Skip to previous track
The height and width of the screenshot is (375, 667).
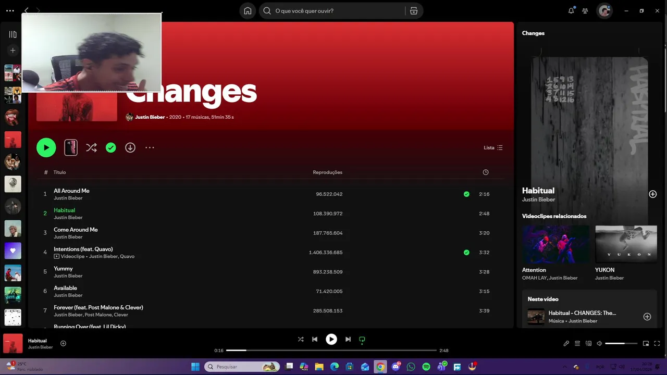click(x=315, y=339)
